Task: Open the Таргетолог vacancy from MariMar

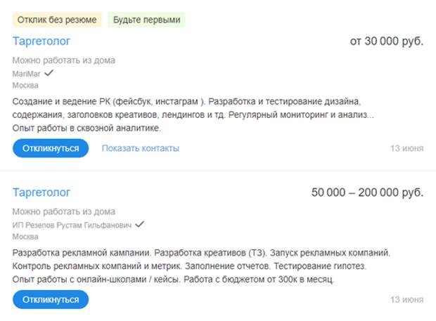Action: (41, 41)
